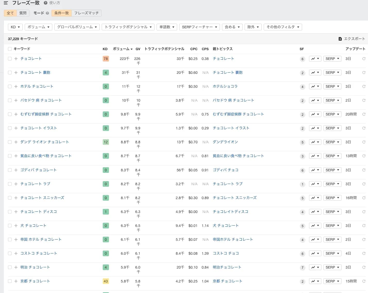368x293 pixels.
Task: Refresh the ダンデ ライオン チョコレート row
Action: (x=364, y=142)
